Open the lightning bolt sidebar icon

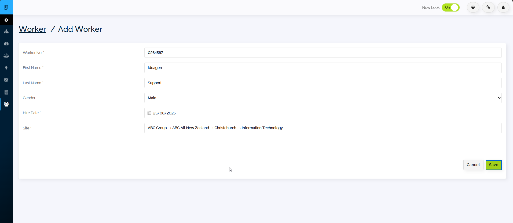(x=6, y=68)
